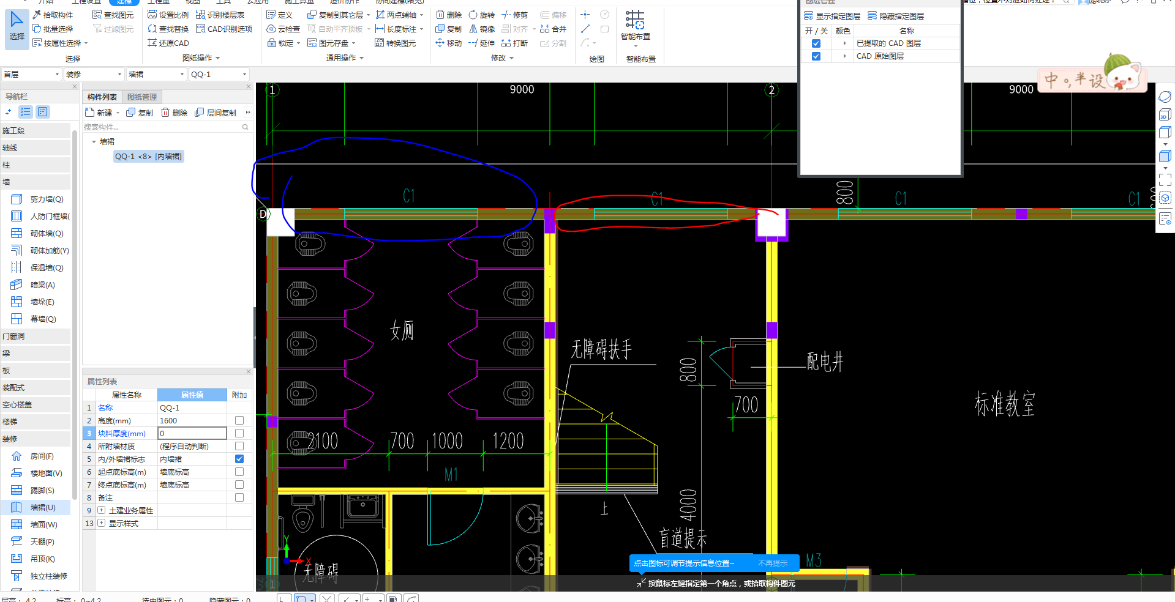Open 识别楼层表 recognize floor table
This screenshot has height=602, width=1175.
220,15
